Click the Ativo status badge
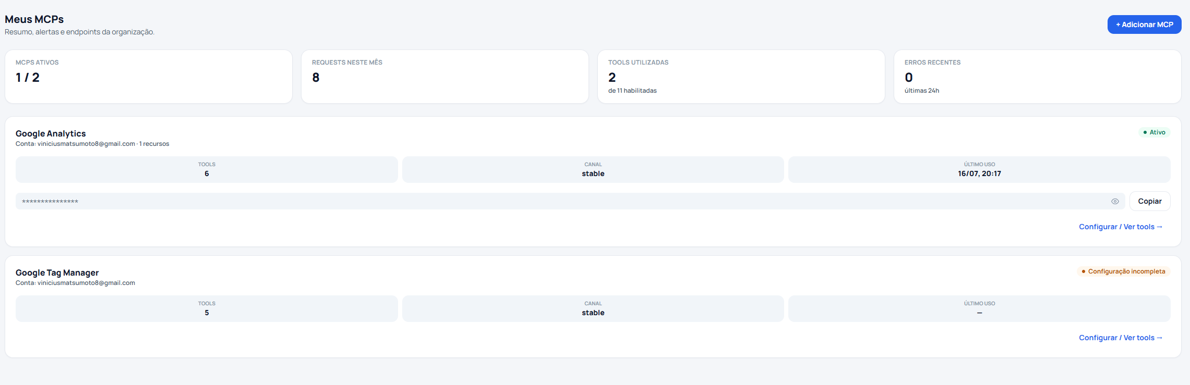Screen dimensions: 1190x385 [1154, 132]
